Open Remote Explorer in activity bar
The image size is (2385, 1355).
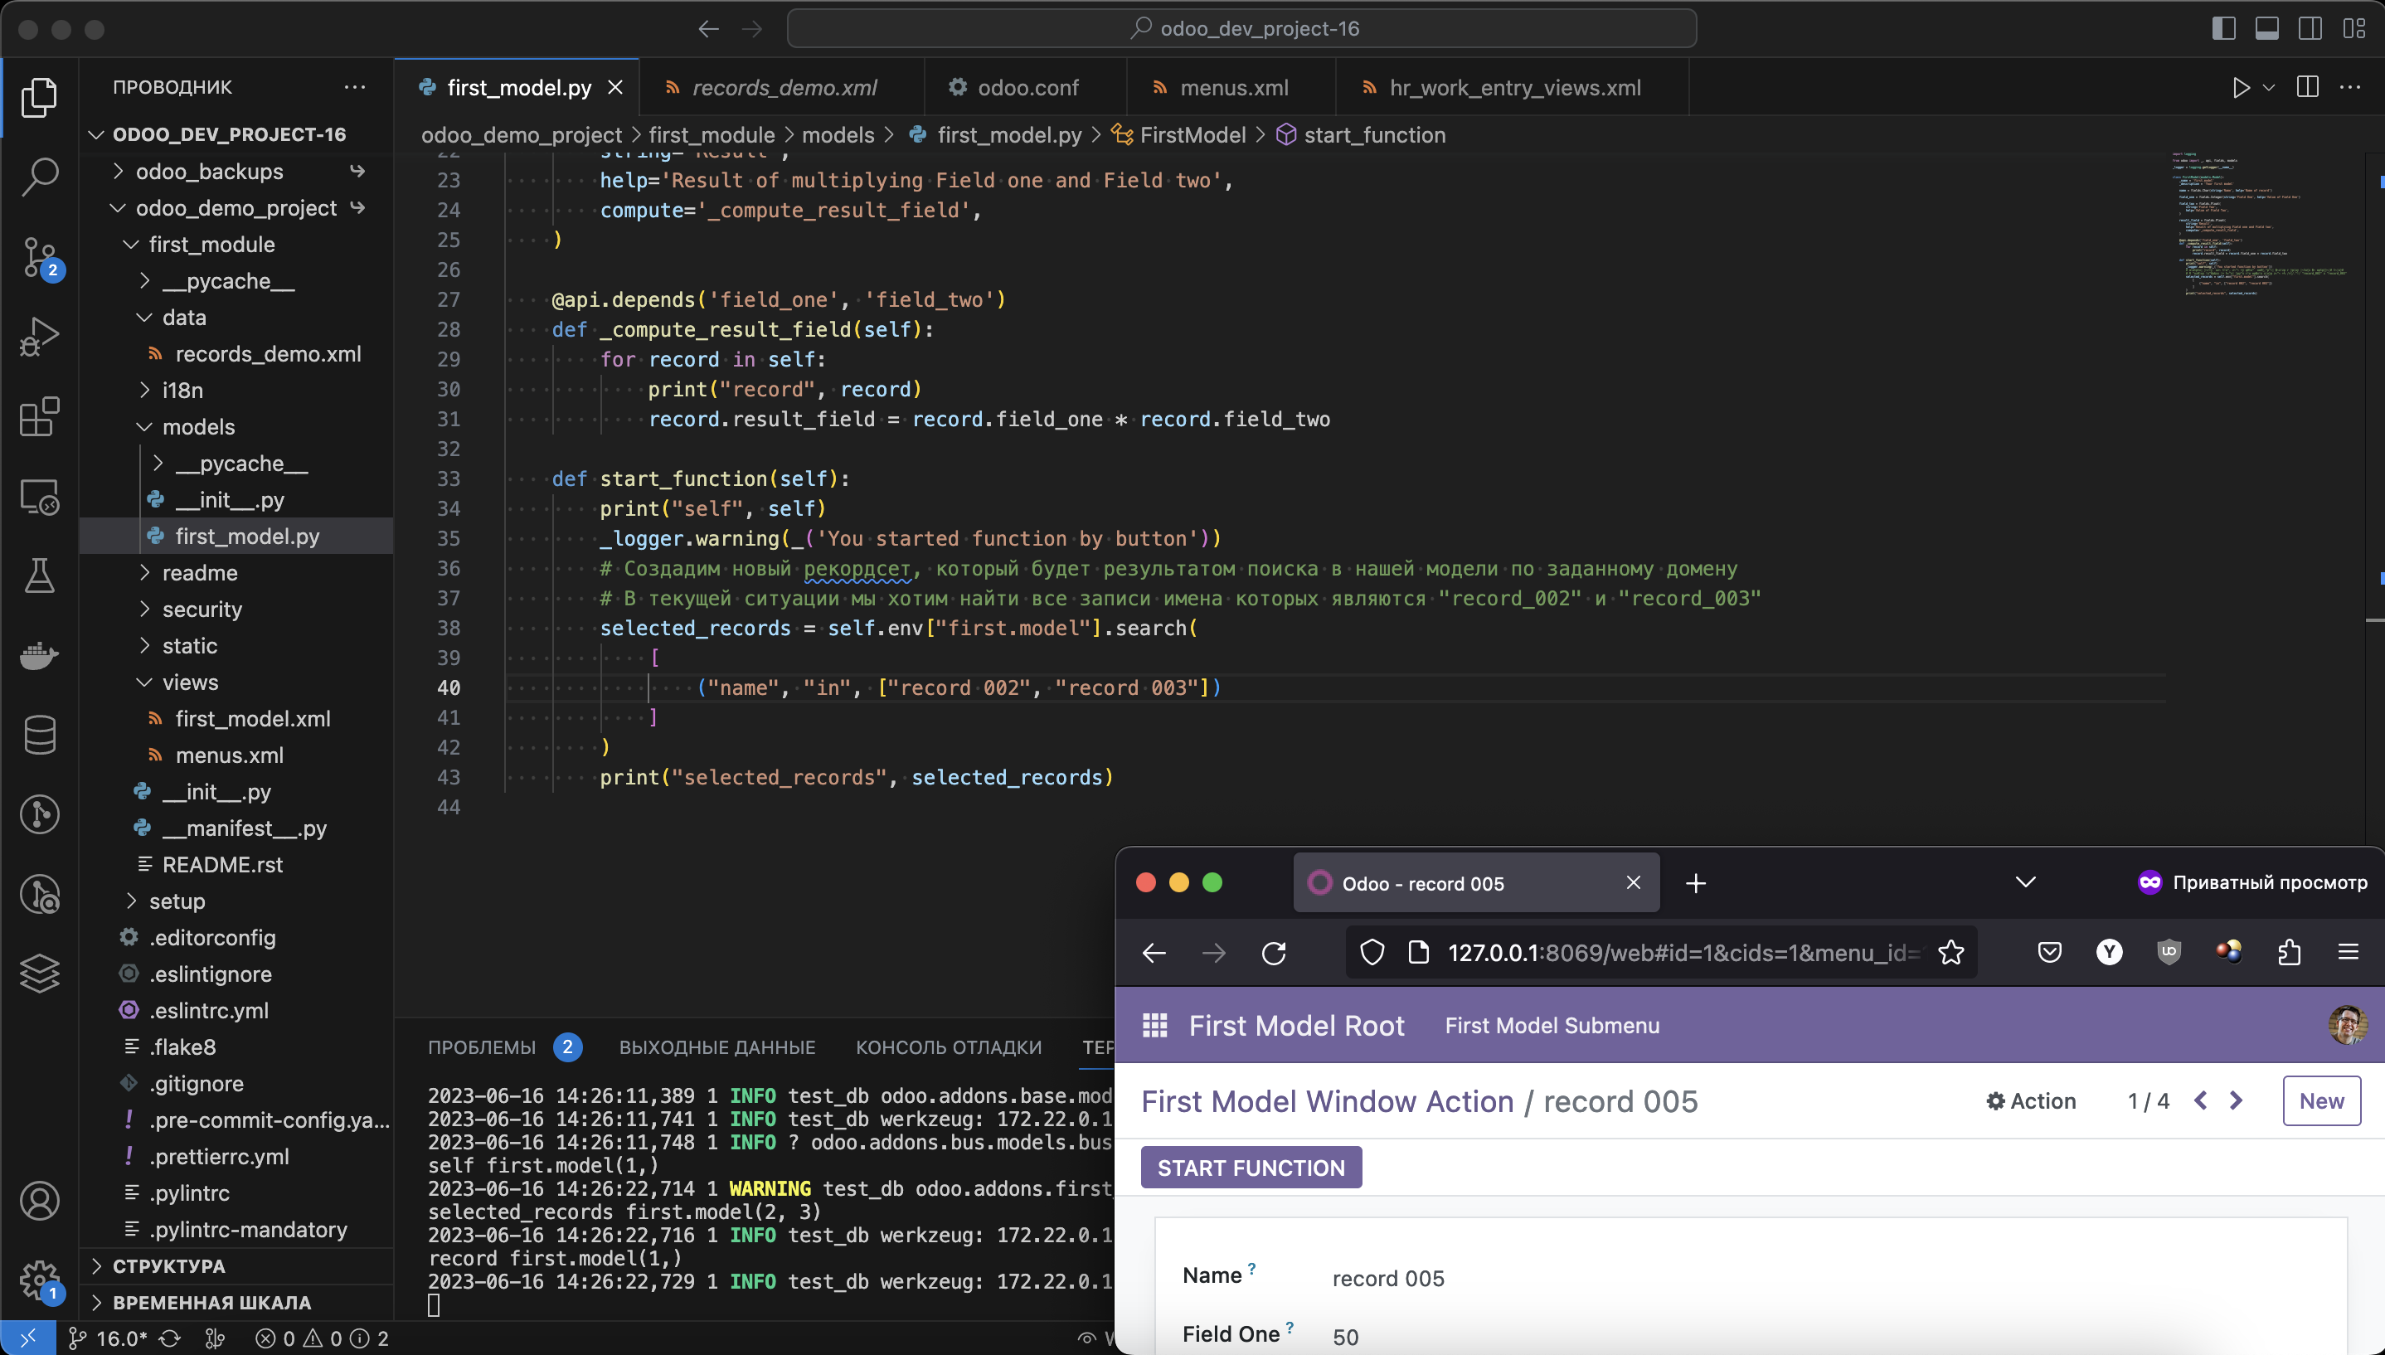point(39,497)
